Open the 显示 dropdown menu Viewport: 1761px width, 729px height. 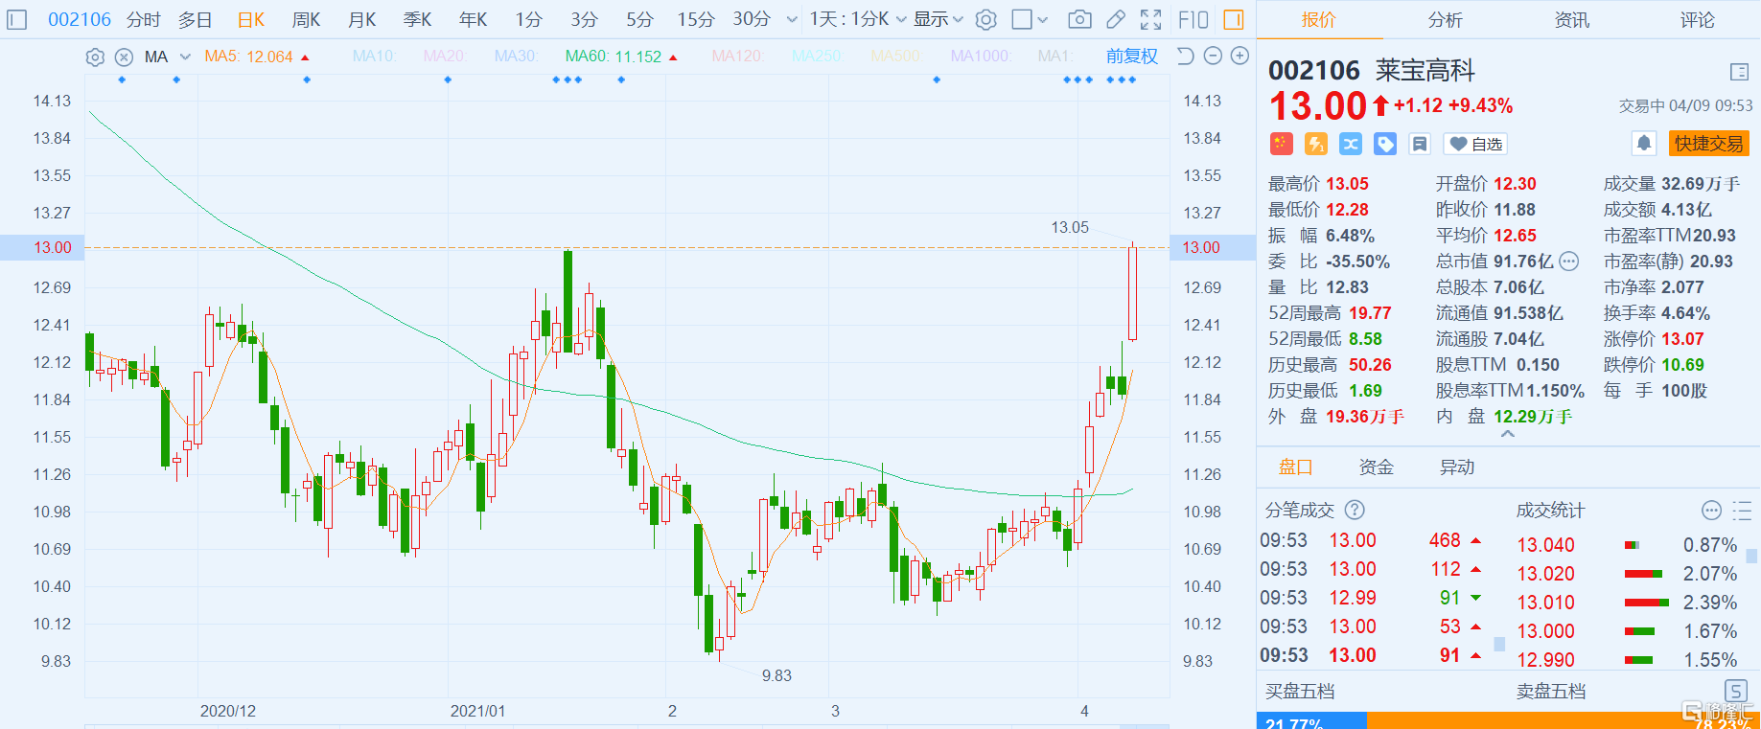(938, 19)
